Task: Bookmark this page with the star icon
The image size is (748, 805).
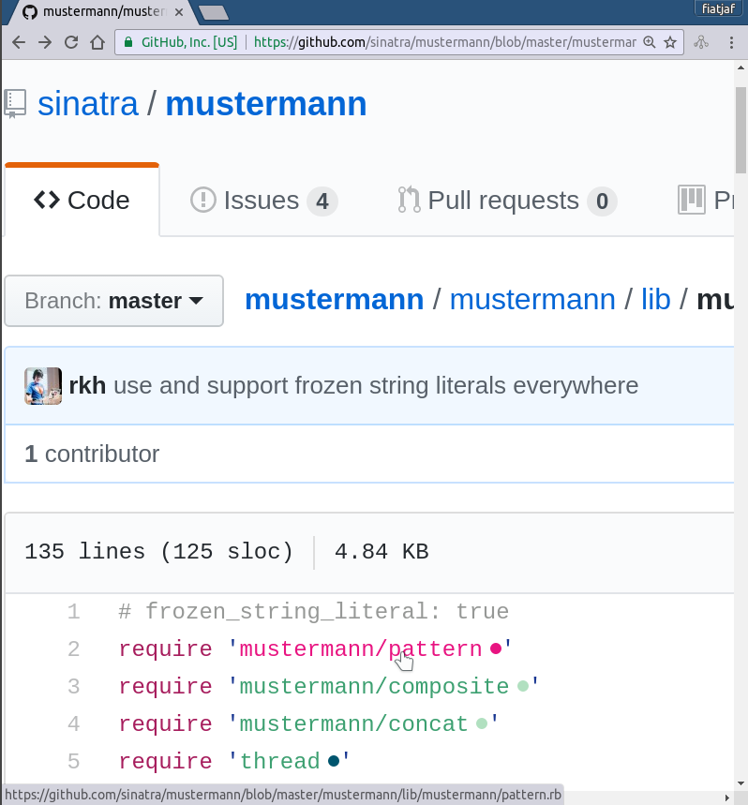Action: 670,42
